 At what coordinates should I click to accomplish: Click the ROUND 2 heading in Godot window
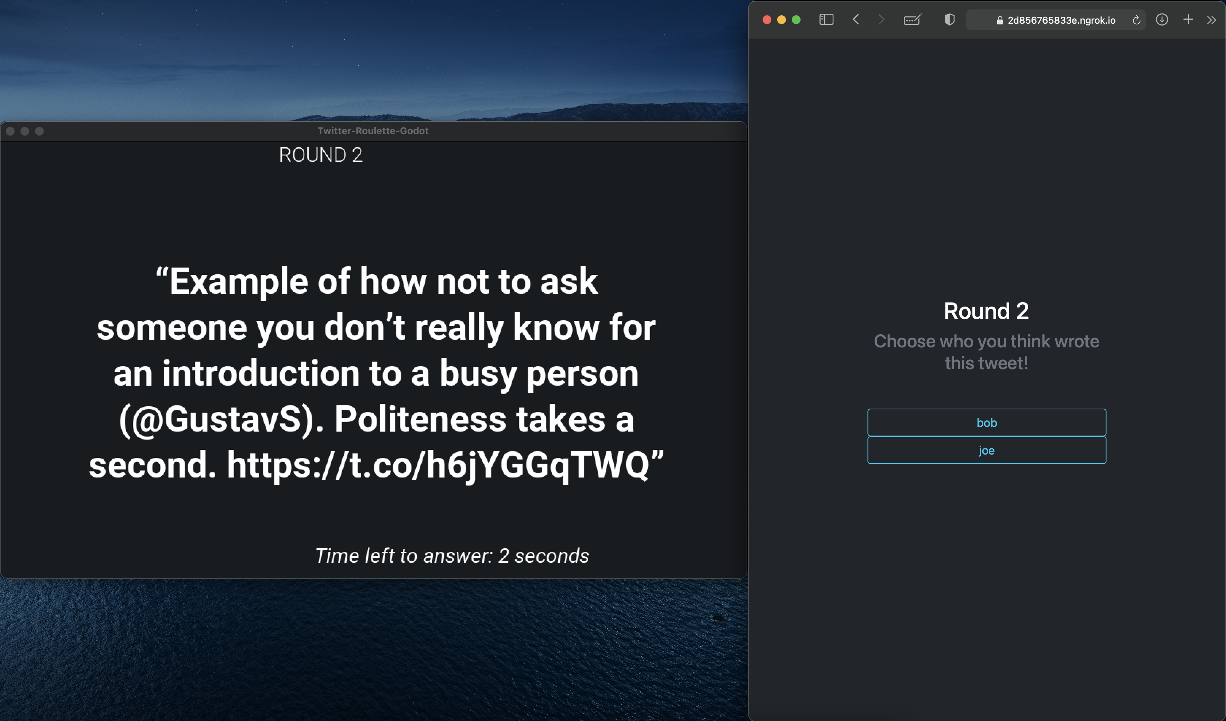point(321,155)
